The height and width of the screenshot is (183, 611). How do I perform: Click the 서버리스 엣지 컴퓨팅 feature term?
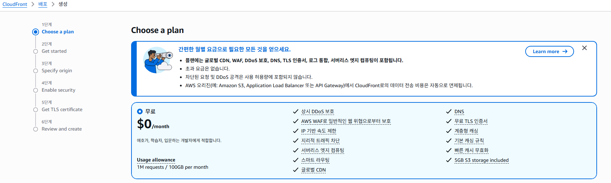323,150
